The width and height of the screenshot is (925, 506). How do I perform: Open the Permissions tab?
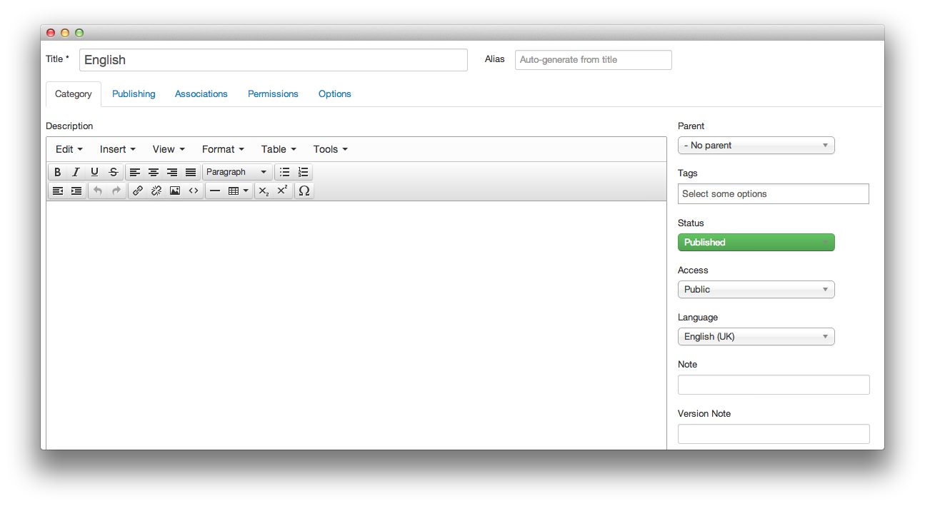pos(273,94)
